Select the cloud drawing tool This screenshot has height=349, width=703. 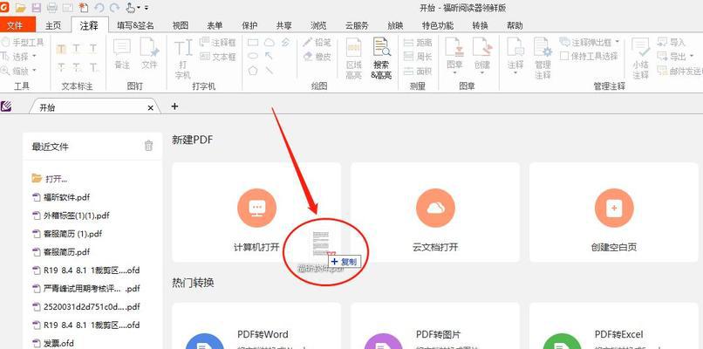(269, 43)
